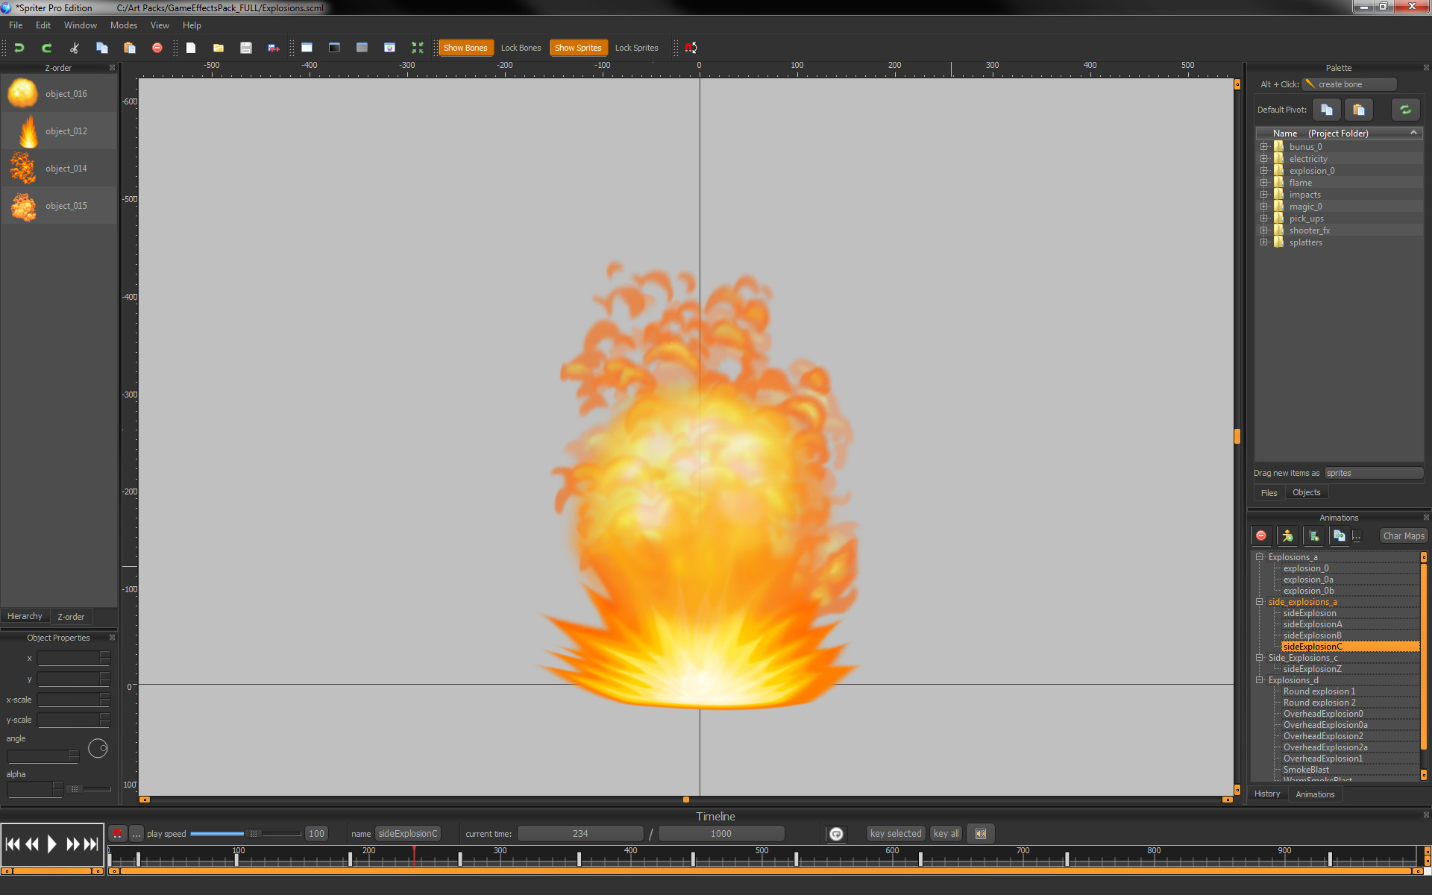
Task: Open Char Maps from the Animations panel
Action: (x=1402, y=536)
